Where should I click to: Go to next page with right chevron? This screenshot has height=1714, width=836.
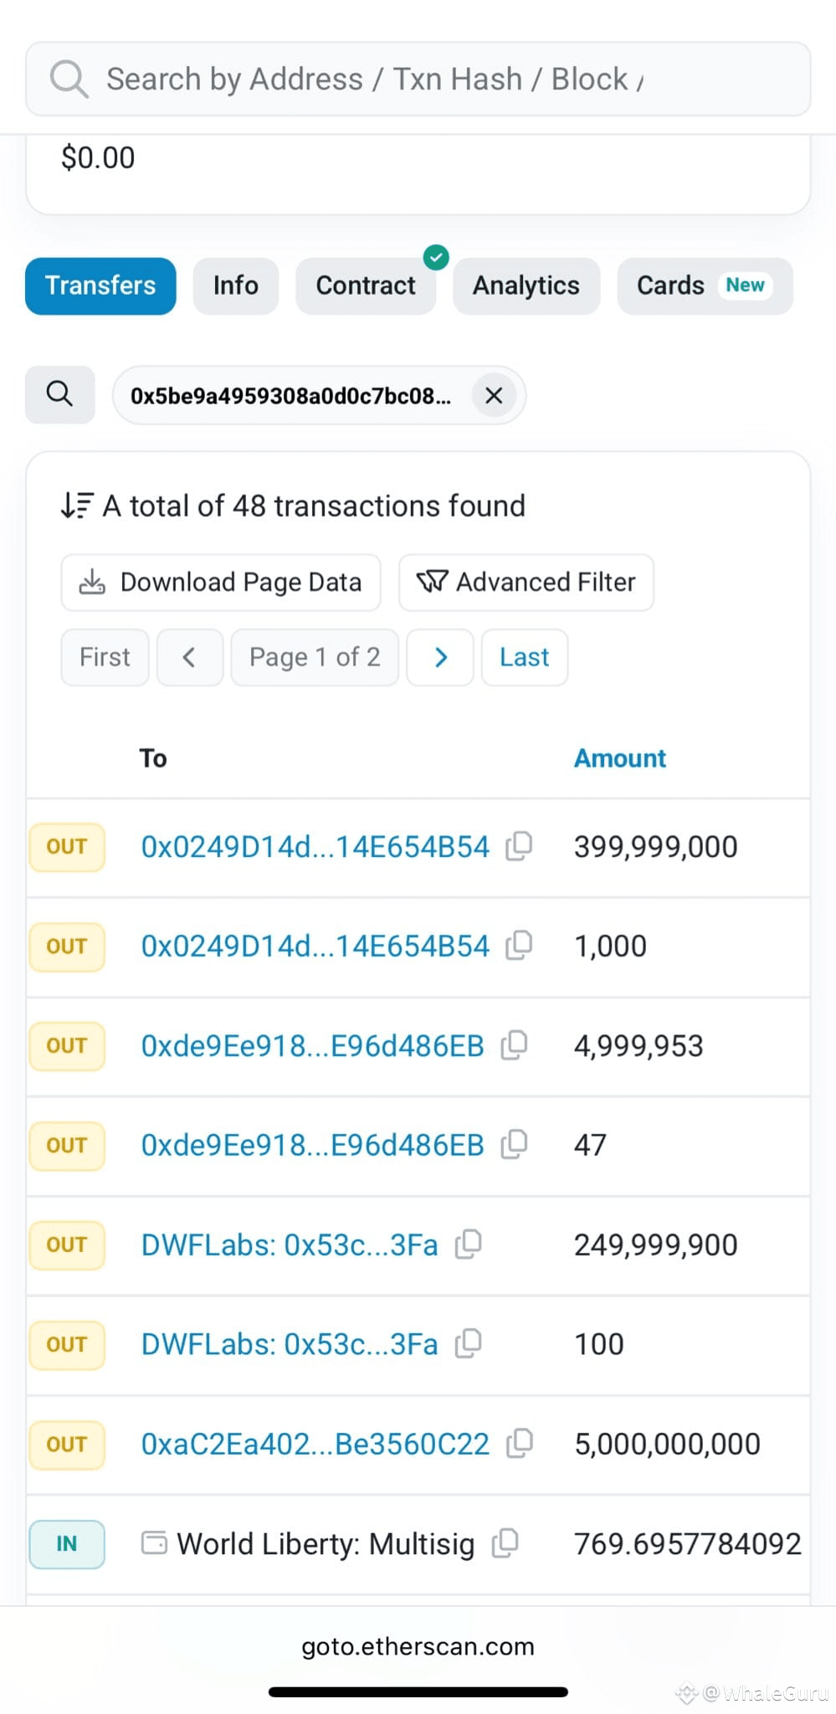(440, 658)
